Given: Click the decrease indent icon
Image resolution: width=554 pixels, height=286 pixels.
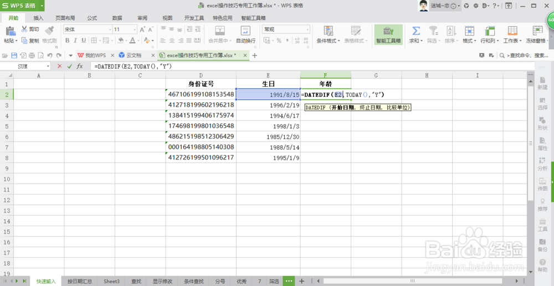Looking at the screenshot, I should coord(189,29).
